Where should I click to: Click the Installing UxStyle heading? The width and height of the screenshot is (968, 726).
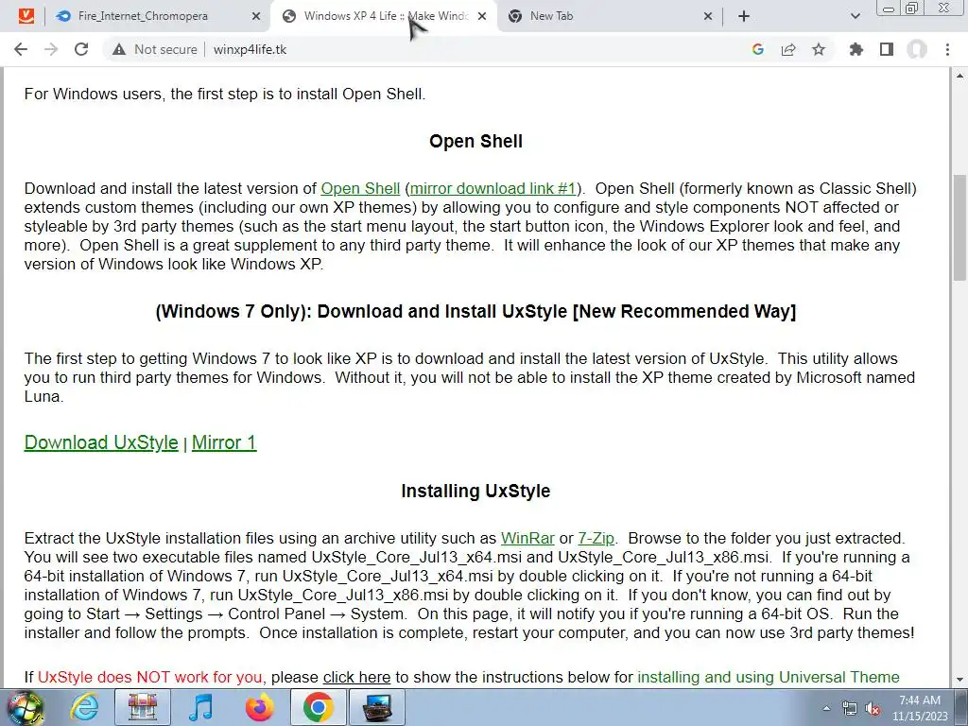(475, 491)
